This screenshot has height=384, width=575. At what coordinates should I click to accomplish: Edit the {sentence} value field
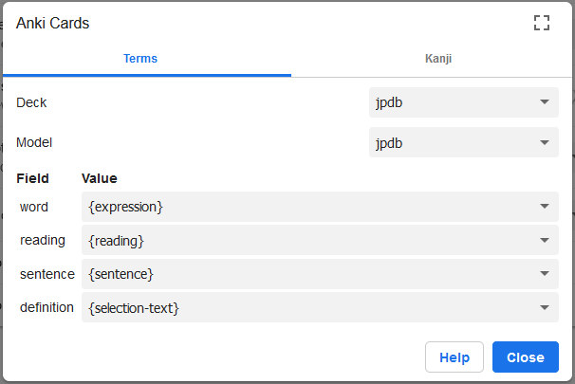pos(308,274)
